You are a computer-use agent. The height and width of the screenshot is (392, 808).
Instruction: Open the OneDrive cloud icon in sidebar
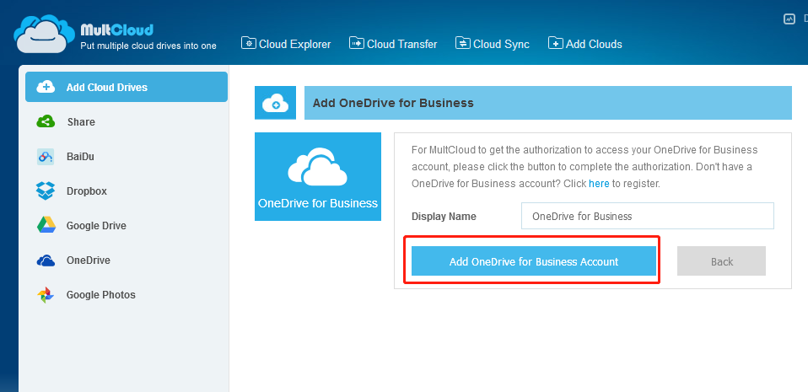pos(46,260)
